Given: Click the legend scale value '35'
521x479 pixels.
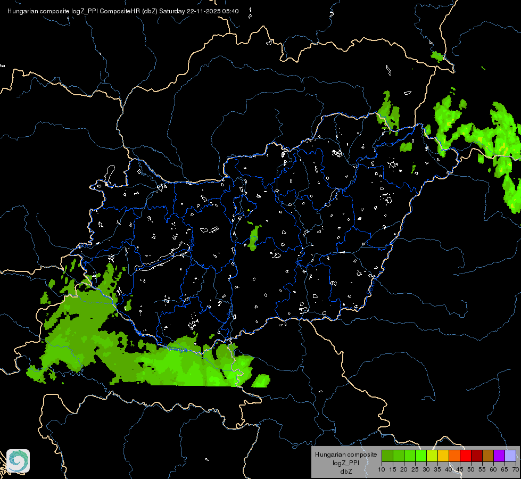Looking at the screenshot, I should pyautogui.click(x=437, y=470).
